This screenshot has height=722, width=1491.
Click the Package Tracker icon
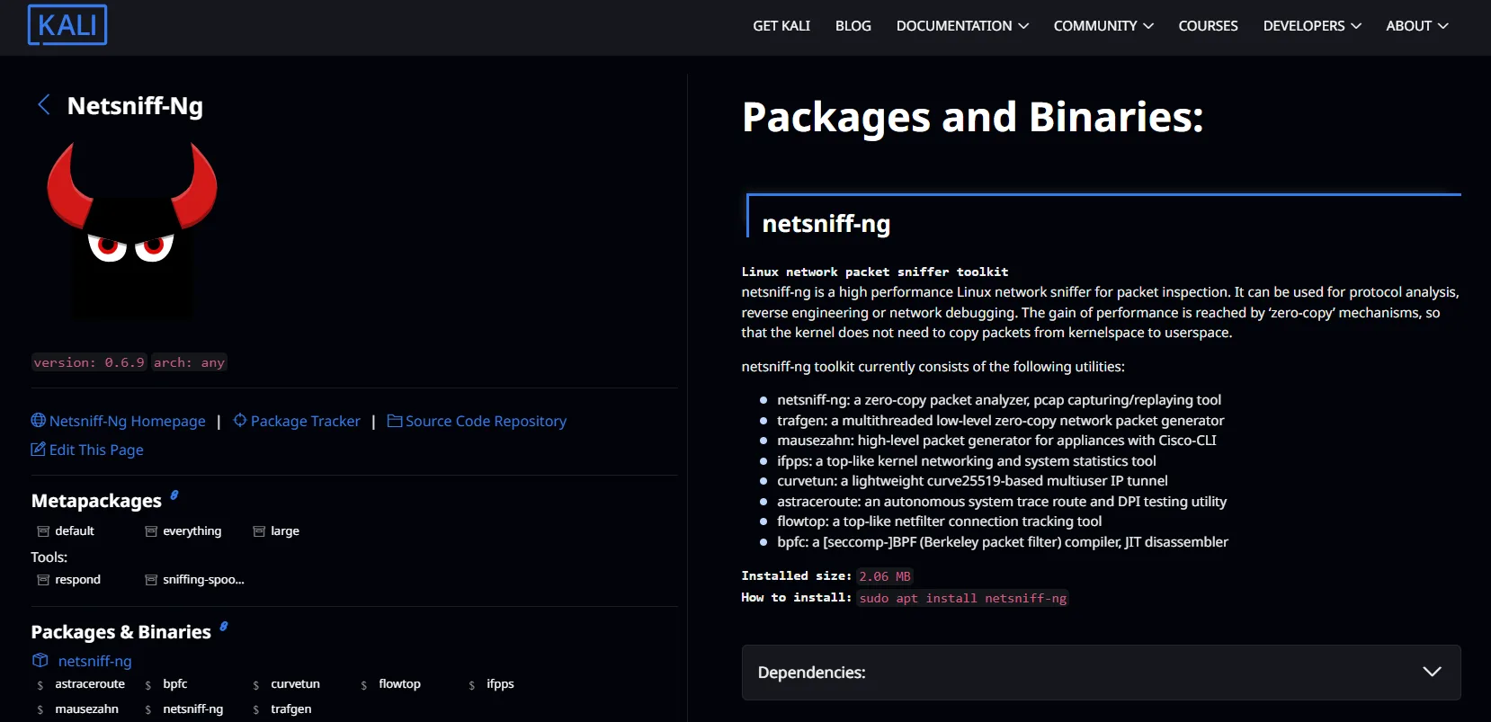pyautogui.click(x=240, y=420)
